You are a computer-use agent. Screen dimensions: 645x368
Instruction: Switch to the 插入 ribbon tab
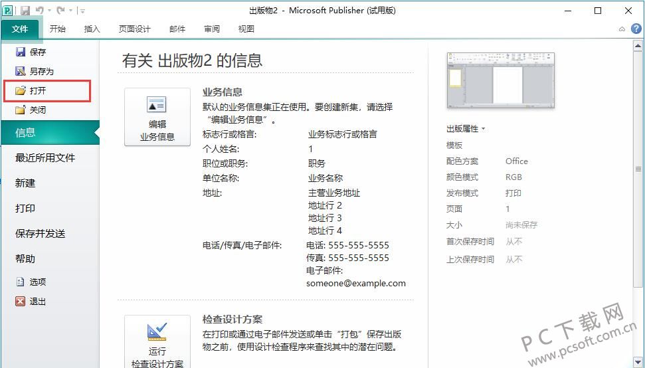tap(92, 29)
